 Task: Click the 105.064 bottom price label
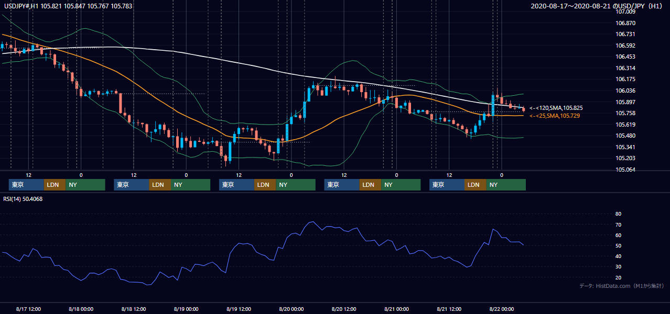(625, 170)
